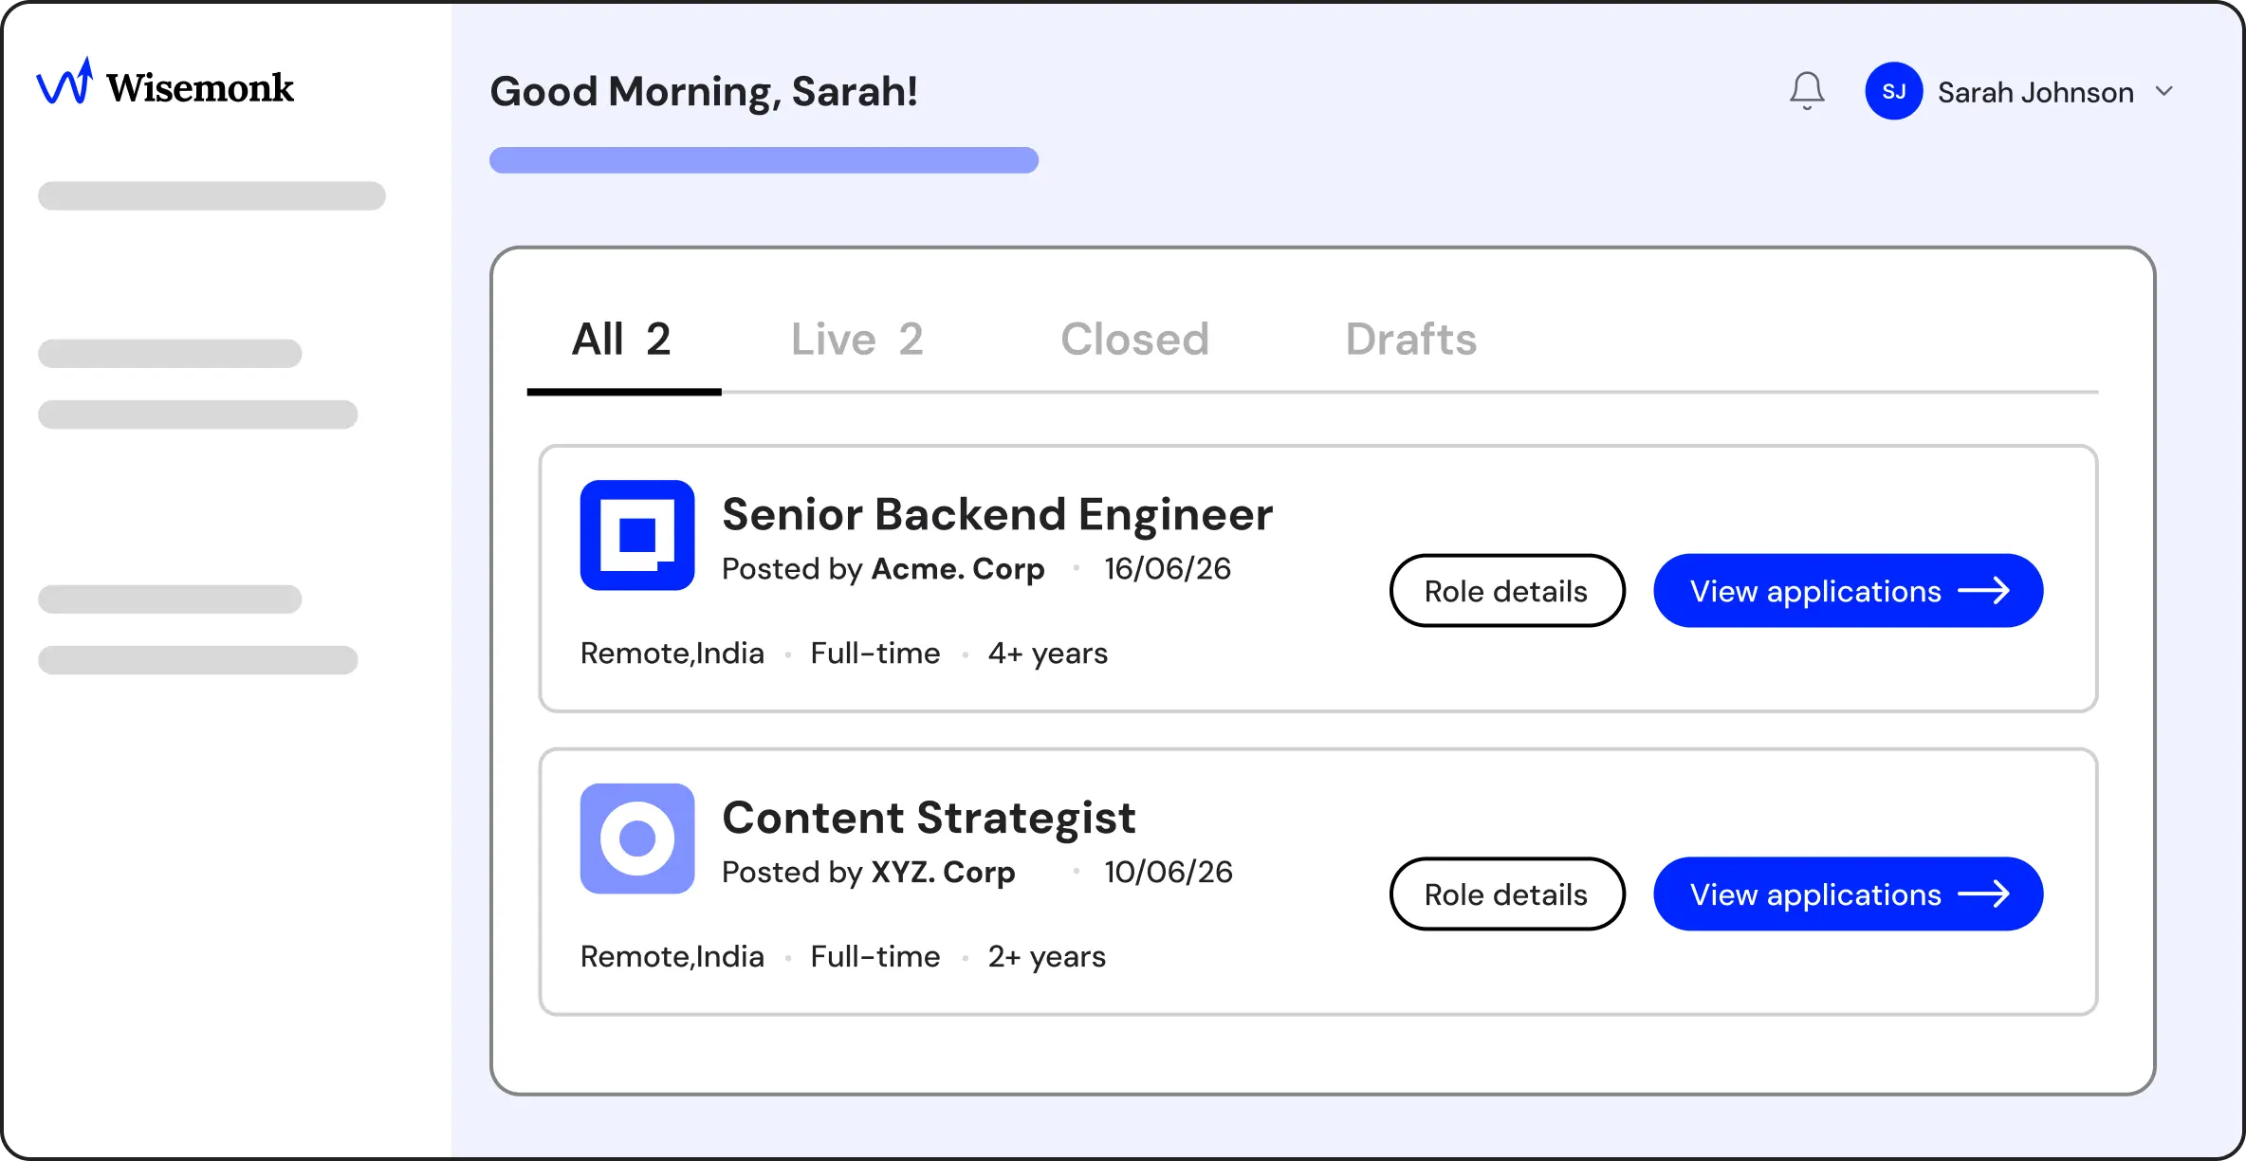This screenshot has width=2246, height=1161.
Task: Click the Good Morning, Sarah! heading
Action: [x=704, y=92]
